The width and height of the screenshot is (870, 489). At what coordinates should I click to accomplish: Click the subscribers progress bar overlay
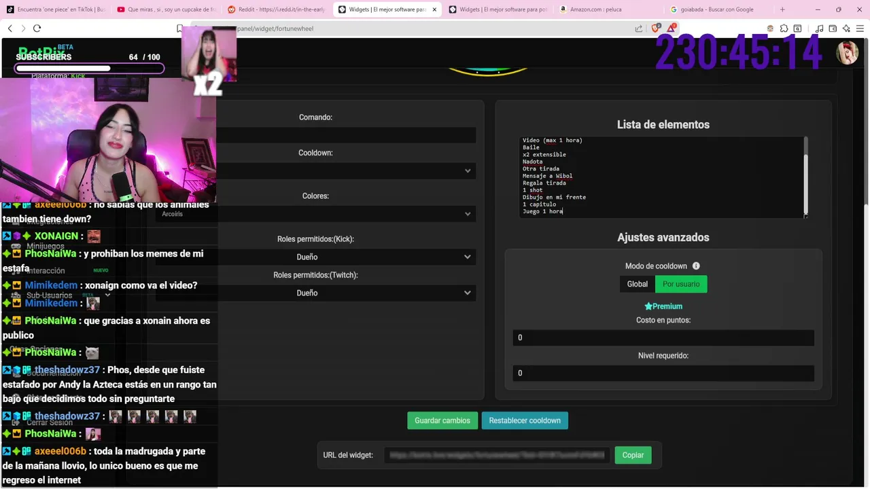pos(90,69)
